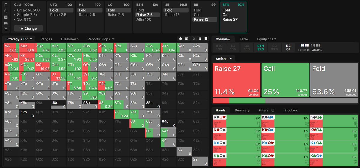This screenshot has width=360, height=168.
Task: Click the AQs cell showing 4.78
Action: click(x=43, y=48)
